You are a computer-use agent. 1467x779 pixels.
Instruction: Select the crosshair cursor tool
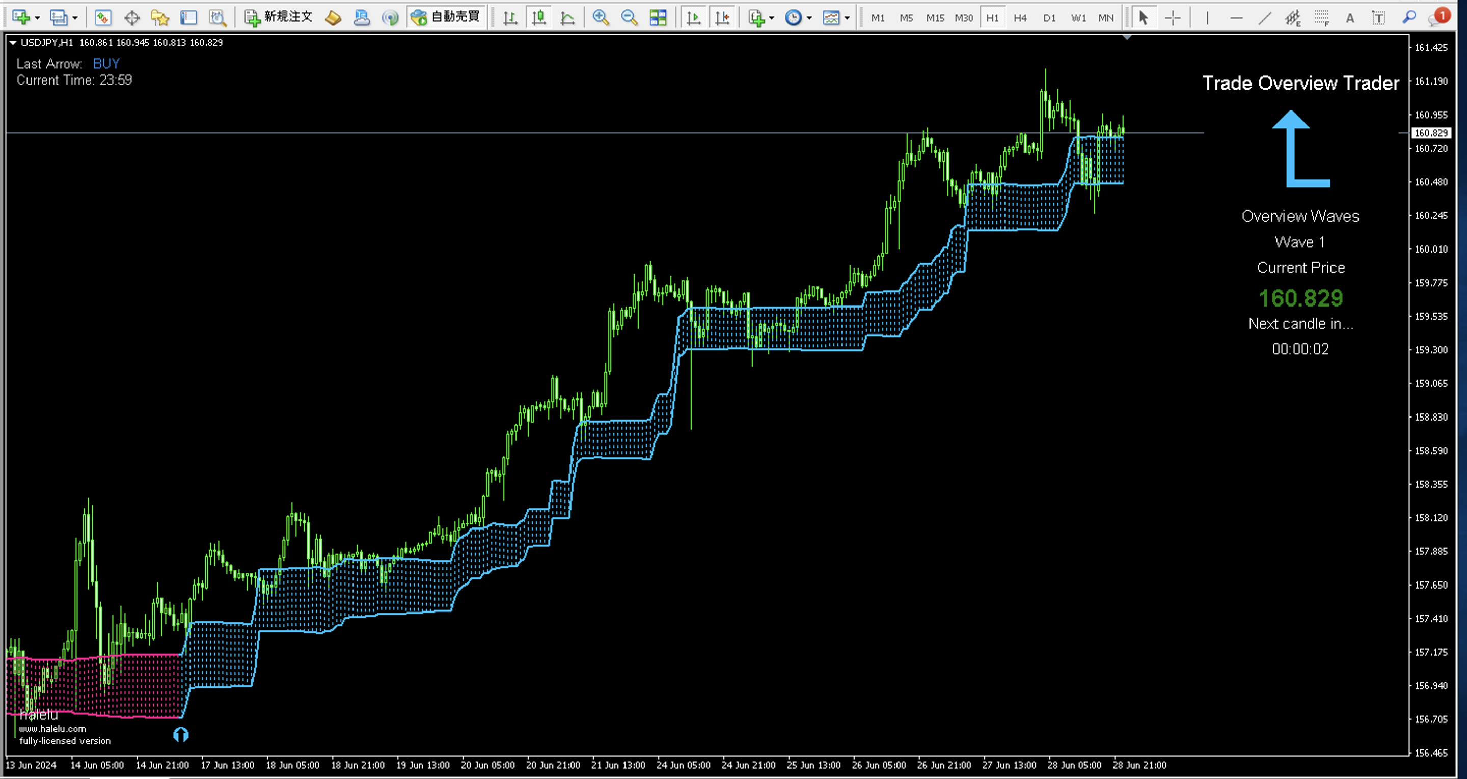point(1173,18)
